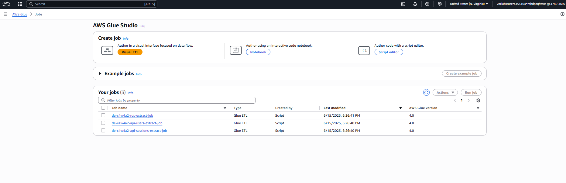Click the AWS Glue version column header text

[x=423, y=108]
